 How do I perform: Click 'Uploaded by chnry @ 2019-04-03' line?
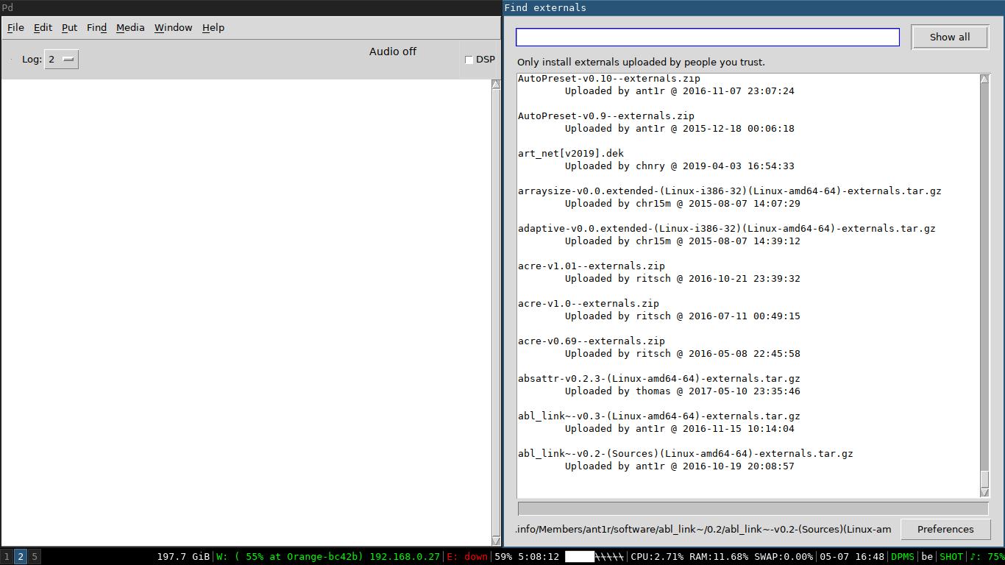coord(680,166)
